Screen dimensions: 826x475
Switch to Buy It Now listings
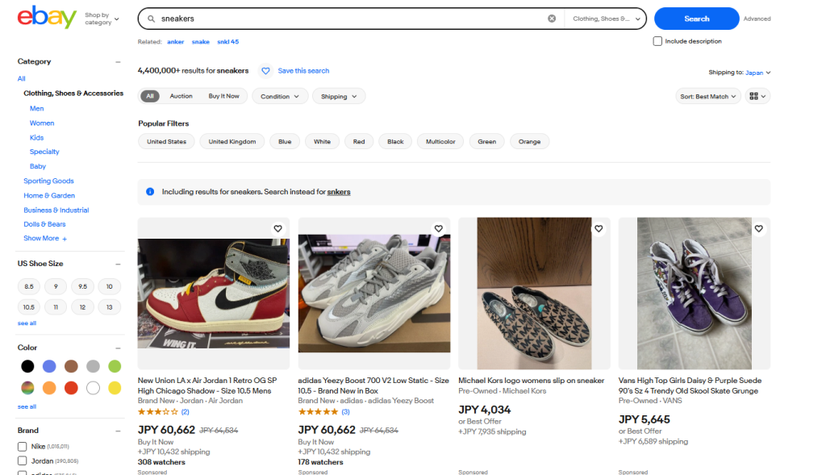click(x=224, y=96)
